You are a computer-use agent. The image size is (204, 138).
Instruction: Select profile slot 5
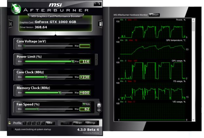pyautogui.click(x=43, y=123)
